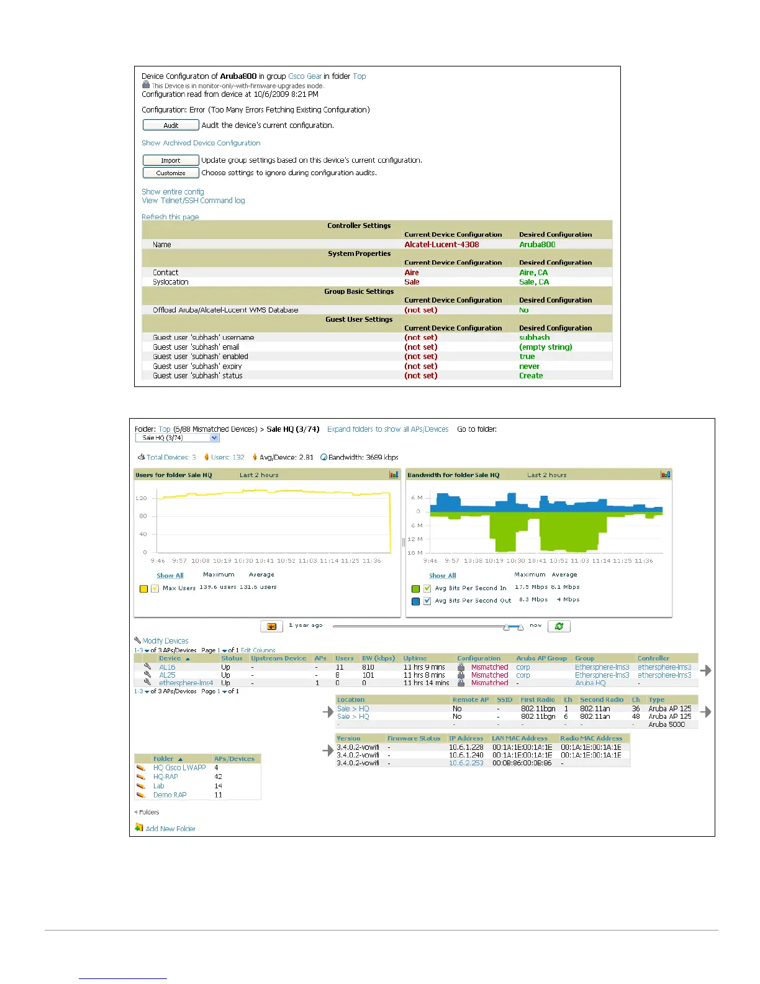The image size is (760, 984).
Task: Click the orange timeline back button
Action: click(x=271, y=626)
